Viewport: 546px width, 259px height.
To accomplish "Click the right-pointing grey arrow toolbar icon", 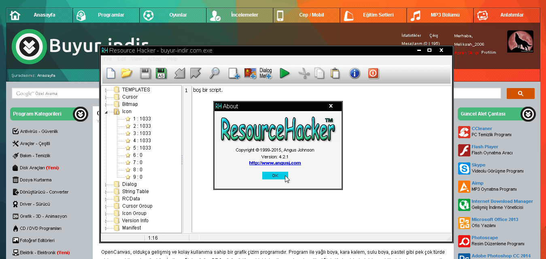I will [x=196, y=73].
